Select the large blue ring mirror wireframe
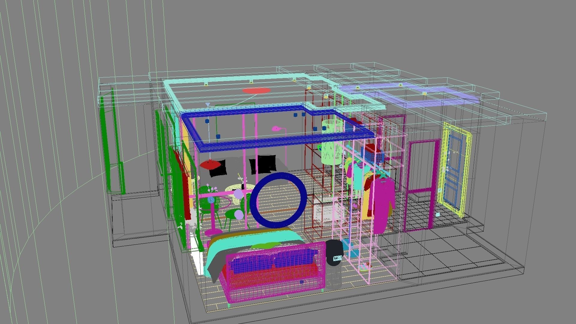 [278, 200]
